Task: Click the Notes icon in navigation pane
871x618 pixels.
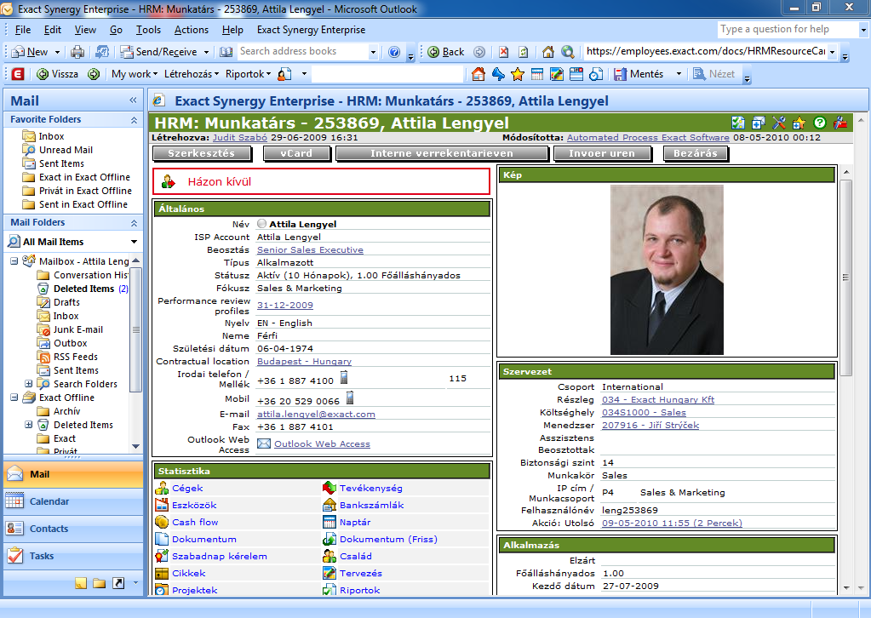Action: (81, 583)
